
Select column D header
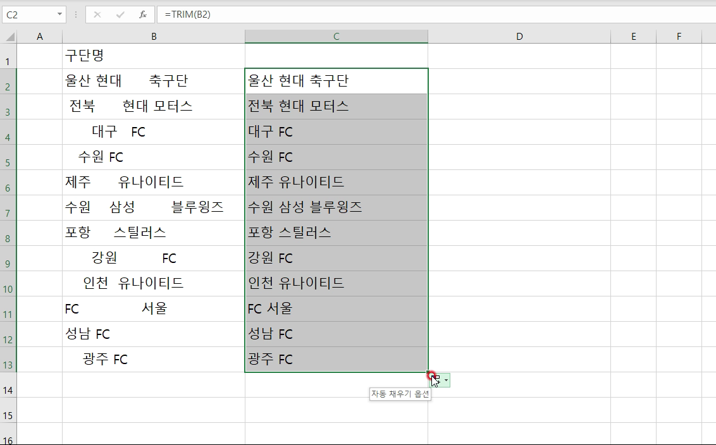(519, 37)
